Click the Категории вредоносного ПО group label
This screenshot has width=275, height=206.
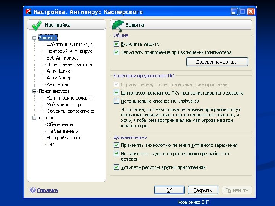pyautogui.click(x=144, y=76)
